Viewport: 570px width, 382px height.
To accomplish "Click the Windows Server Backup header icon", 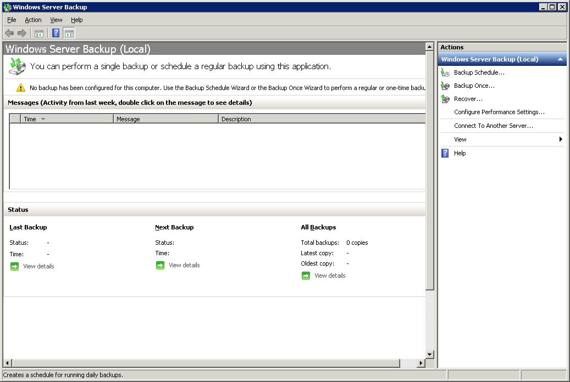I will click(x=17, y=66).
